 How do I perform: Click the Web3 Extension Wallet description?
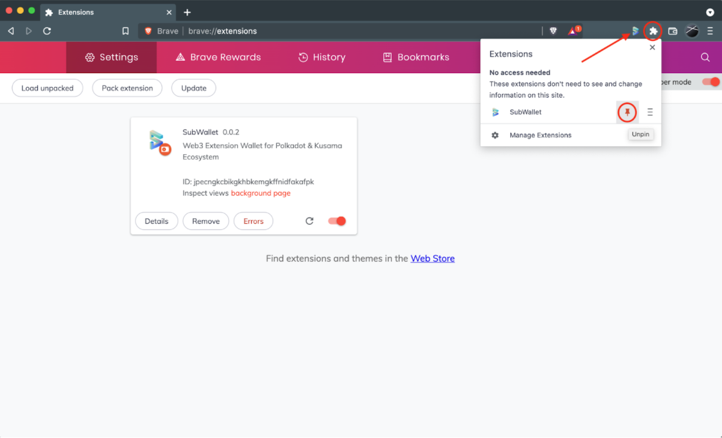[262, 151]
